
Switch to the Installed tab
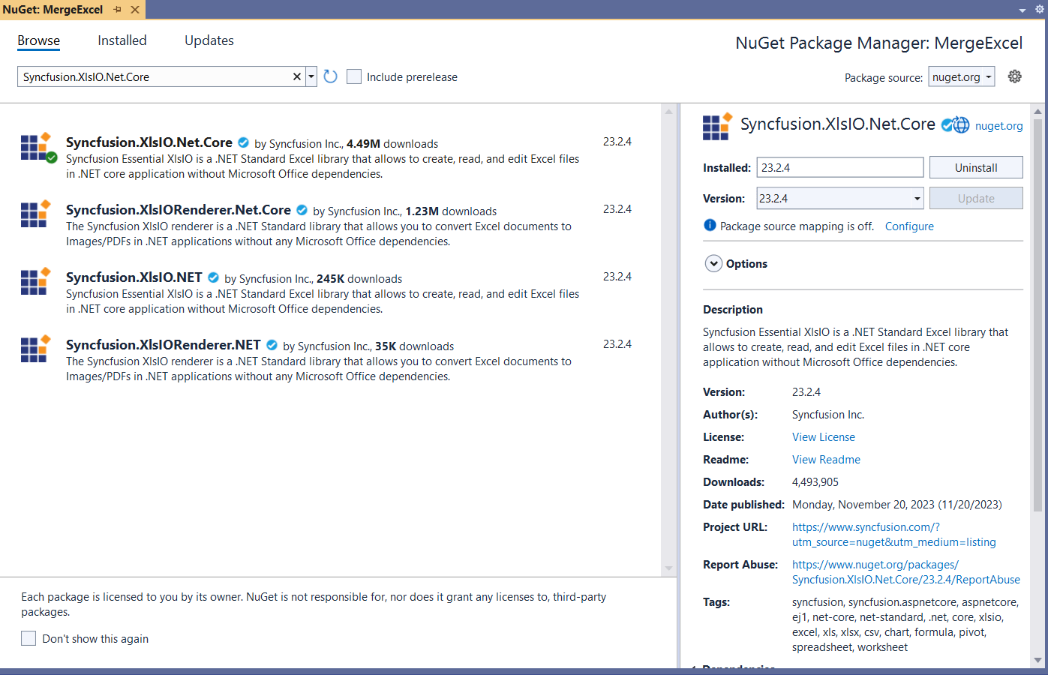pyautogui.click(x=122, y=40)
